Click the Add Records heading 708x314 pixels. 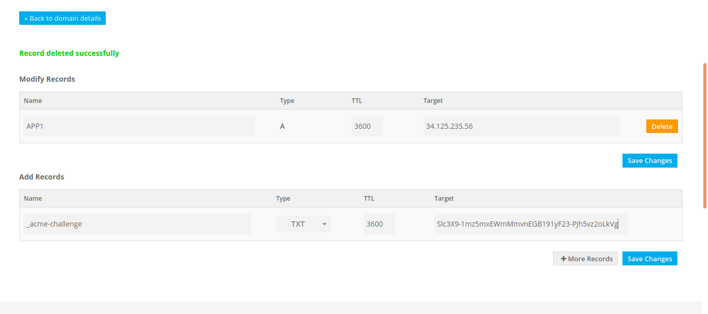[x=41, y=177]
